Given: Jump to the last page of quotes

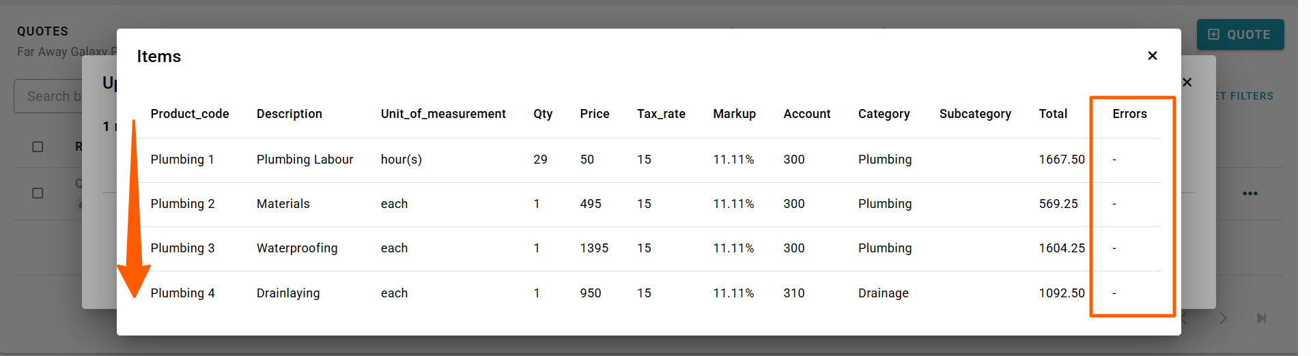Looking at the screenshot, I should pos(1261,318).
